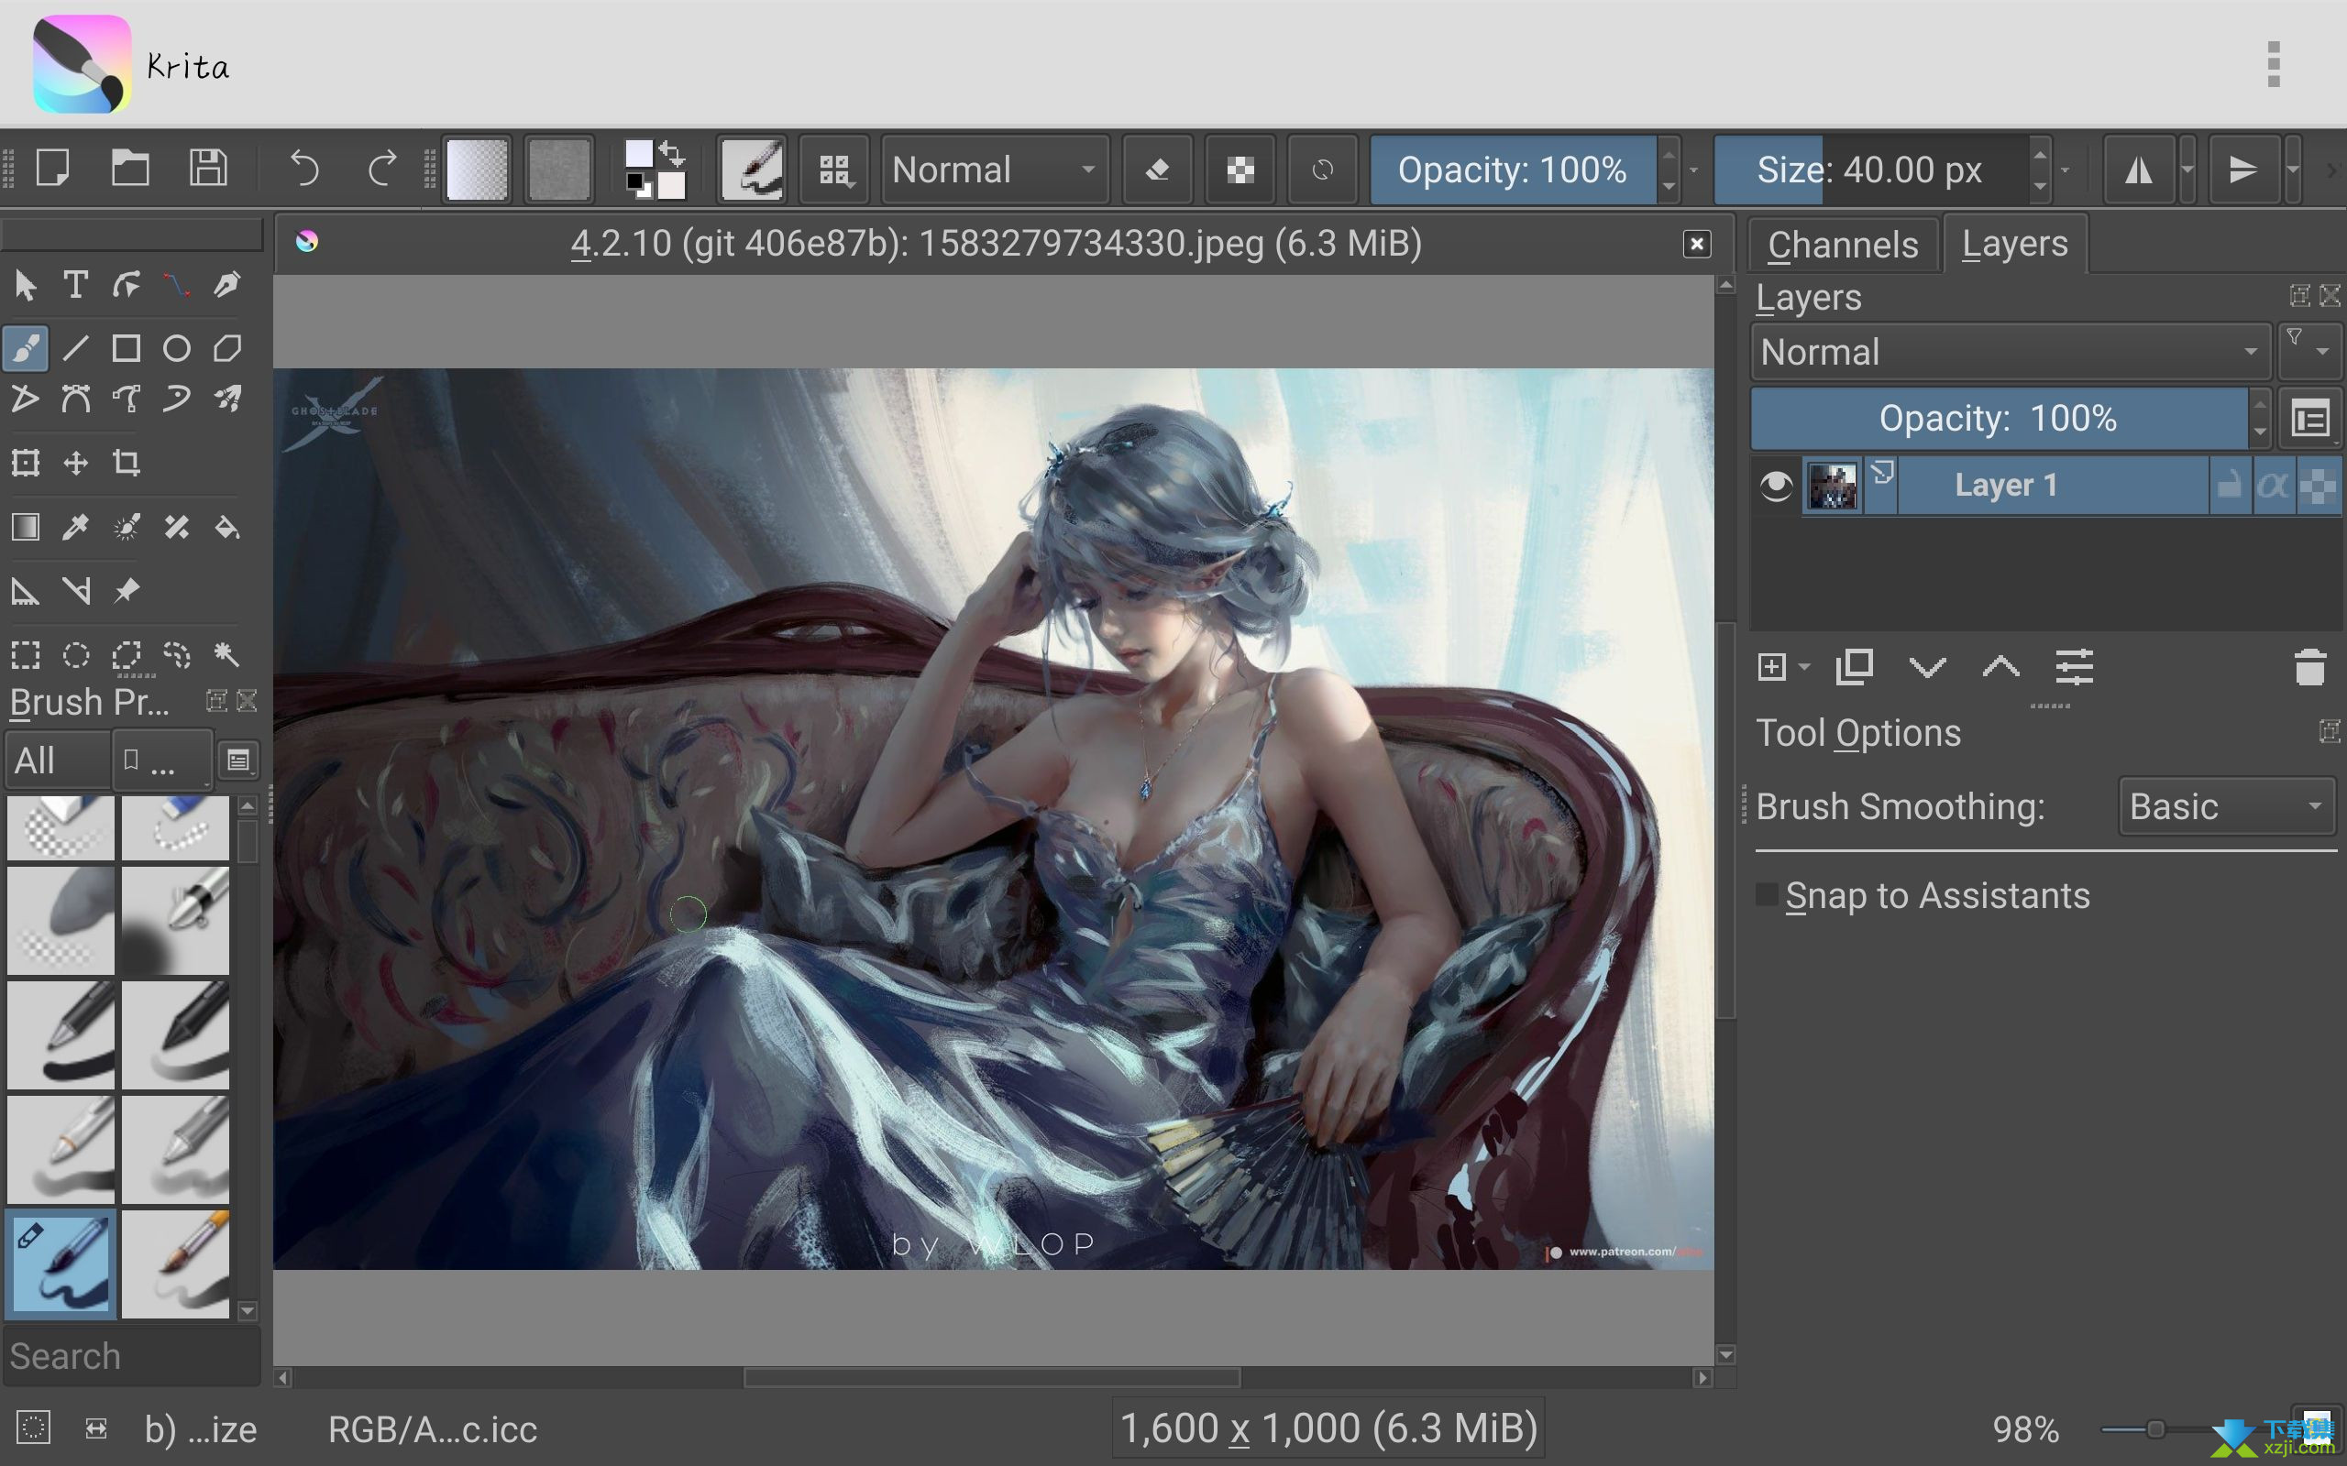Screen dimensions: 2347x1466
Task: Duplicate the layer in the Layers panel
Action: coord(1855,667)
